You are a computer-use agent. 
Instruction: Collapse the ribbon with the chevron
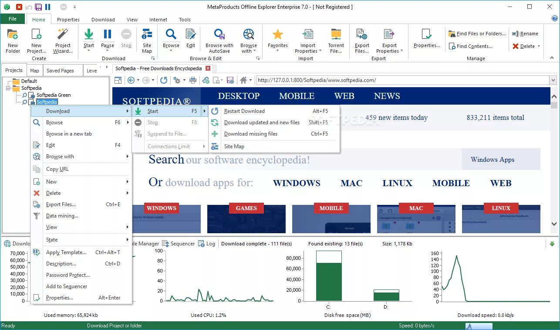[x=552, y=58]
